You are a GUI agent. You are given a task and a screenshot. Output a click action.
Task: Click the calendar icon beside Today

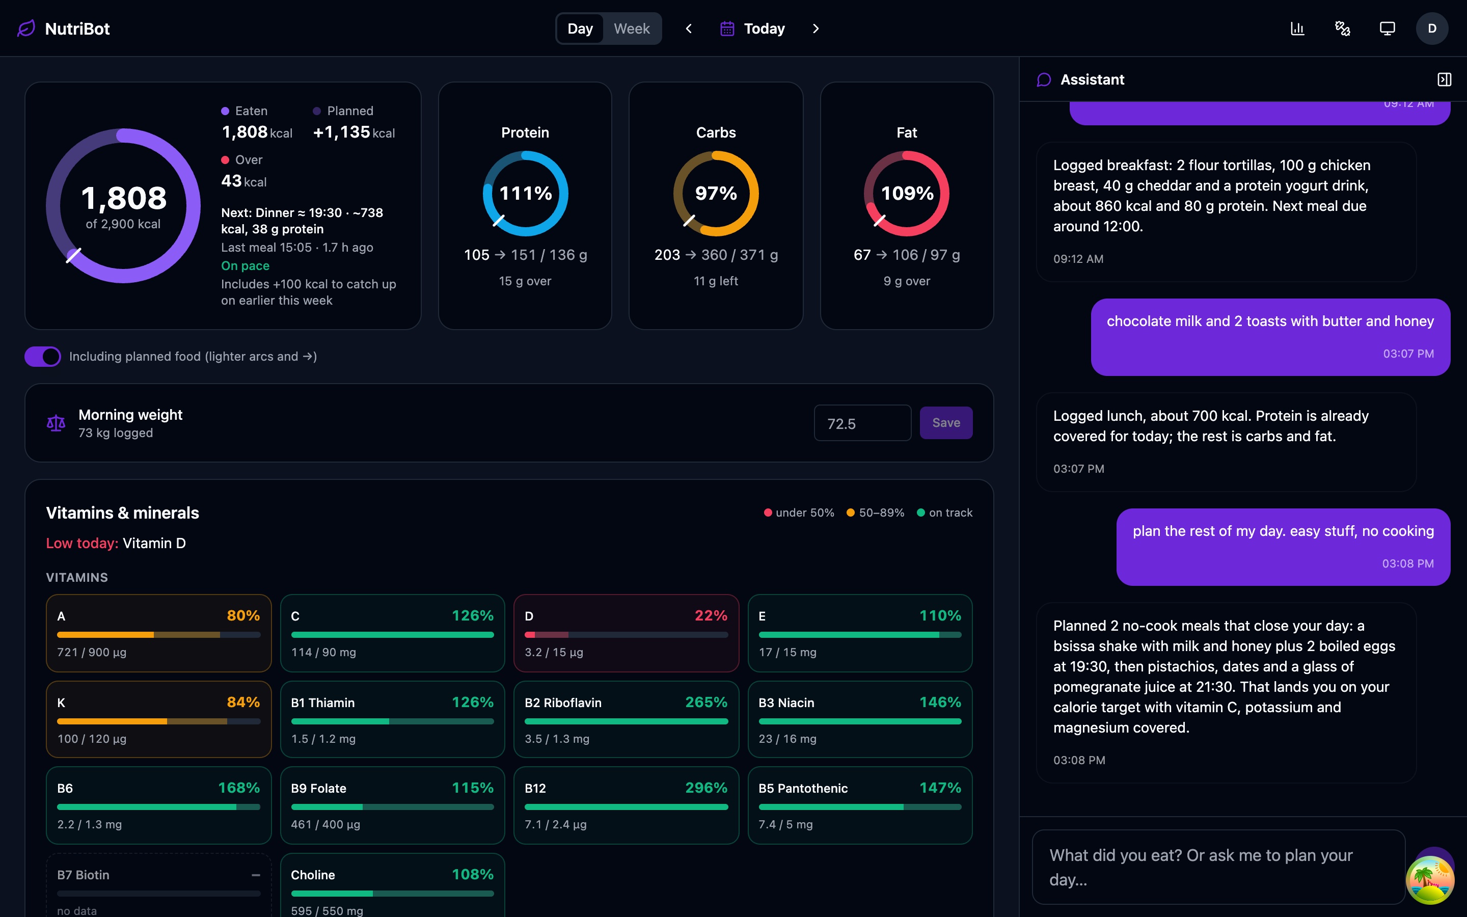[727, 29]
